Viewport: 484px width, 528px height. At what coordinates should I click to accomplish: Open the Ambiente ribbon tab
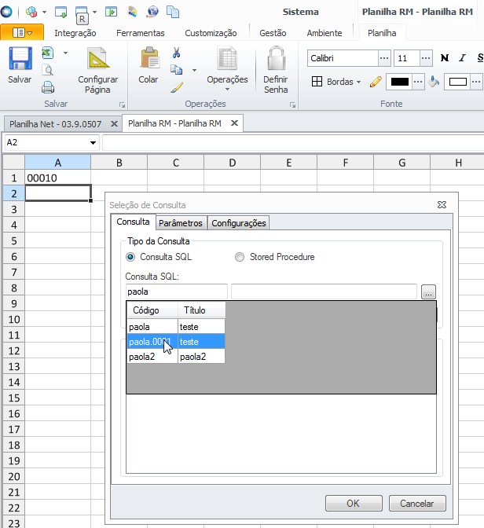point(324,33)
